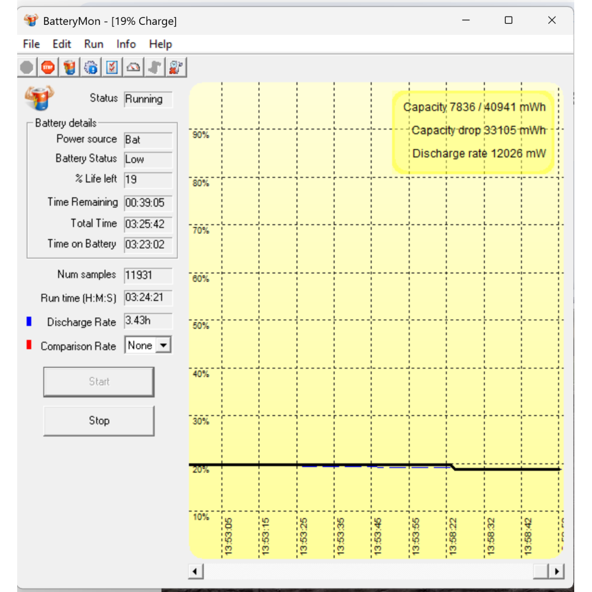Click the grey footprint toolbar icon
Viewport: 592px width, 592px height.
click(x=155, y=67)
